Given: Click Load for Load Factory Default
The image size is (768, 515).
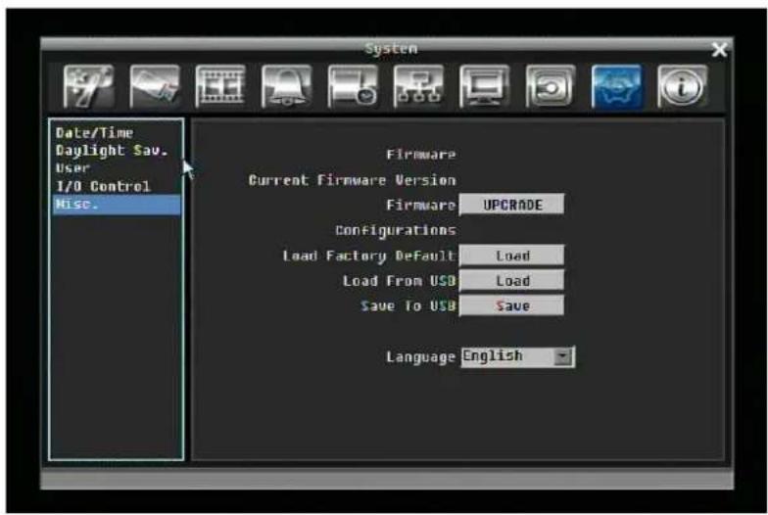Looking at the screenshot, I should [511, 256].
